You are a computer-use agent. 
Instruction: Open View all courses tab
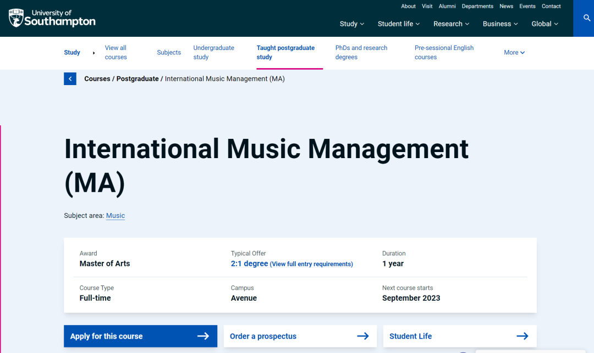(x=116, y=53)
